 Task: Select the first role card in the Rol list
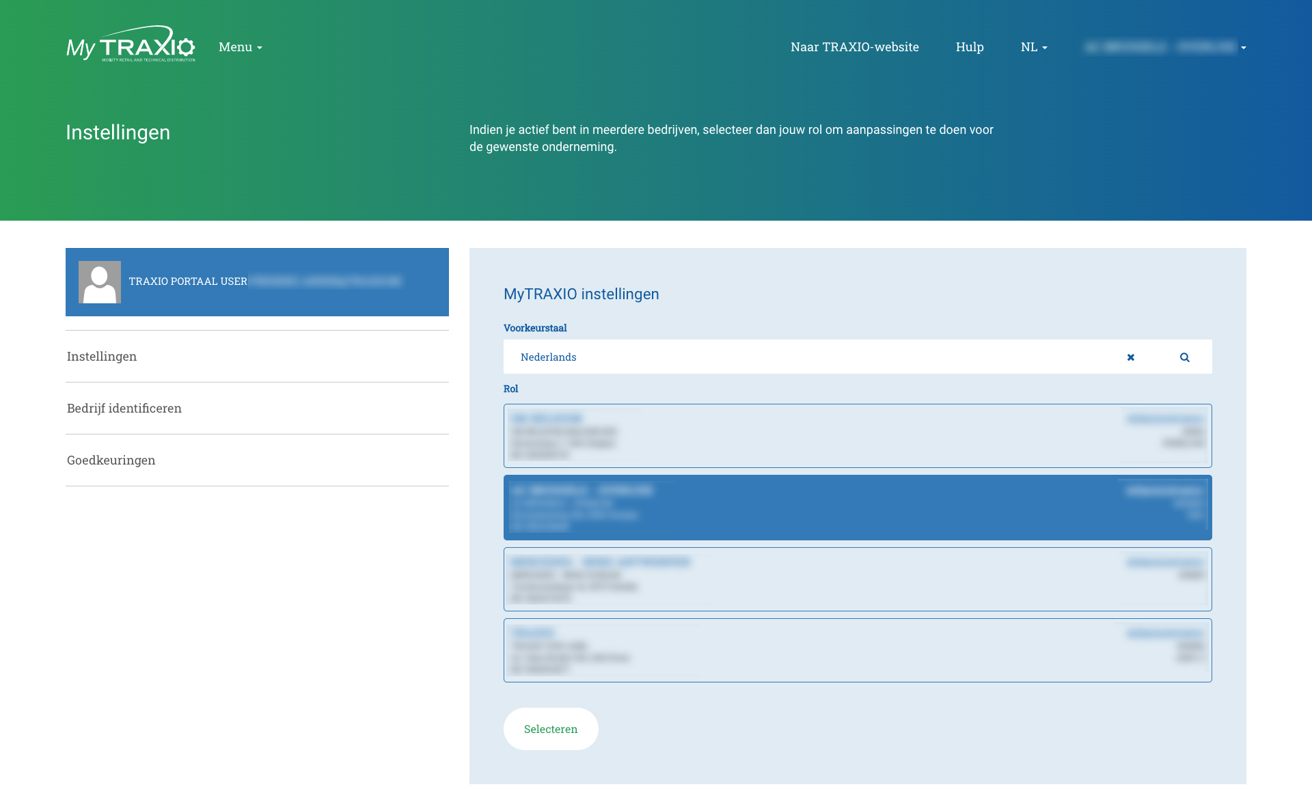tap(858, 436)
